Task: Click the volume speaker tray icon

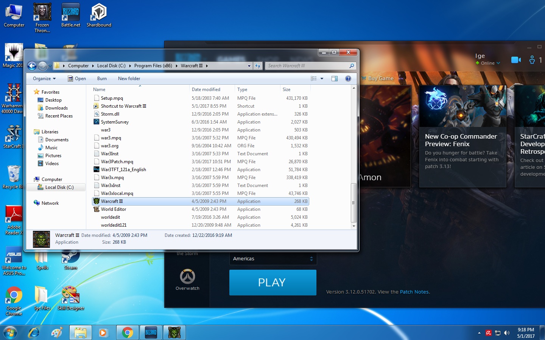Action: tap(507, 333)
